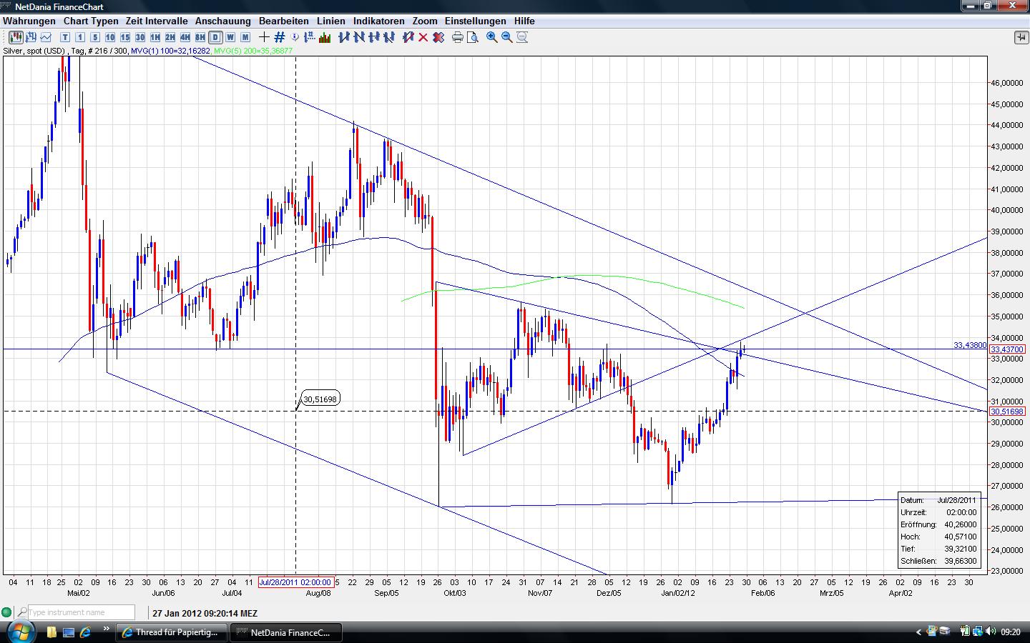Expand the taskbar quick launch chevron
This screenshot has width=1030, height=643.
pyautogui.click(x=107, y=629)
